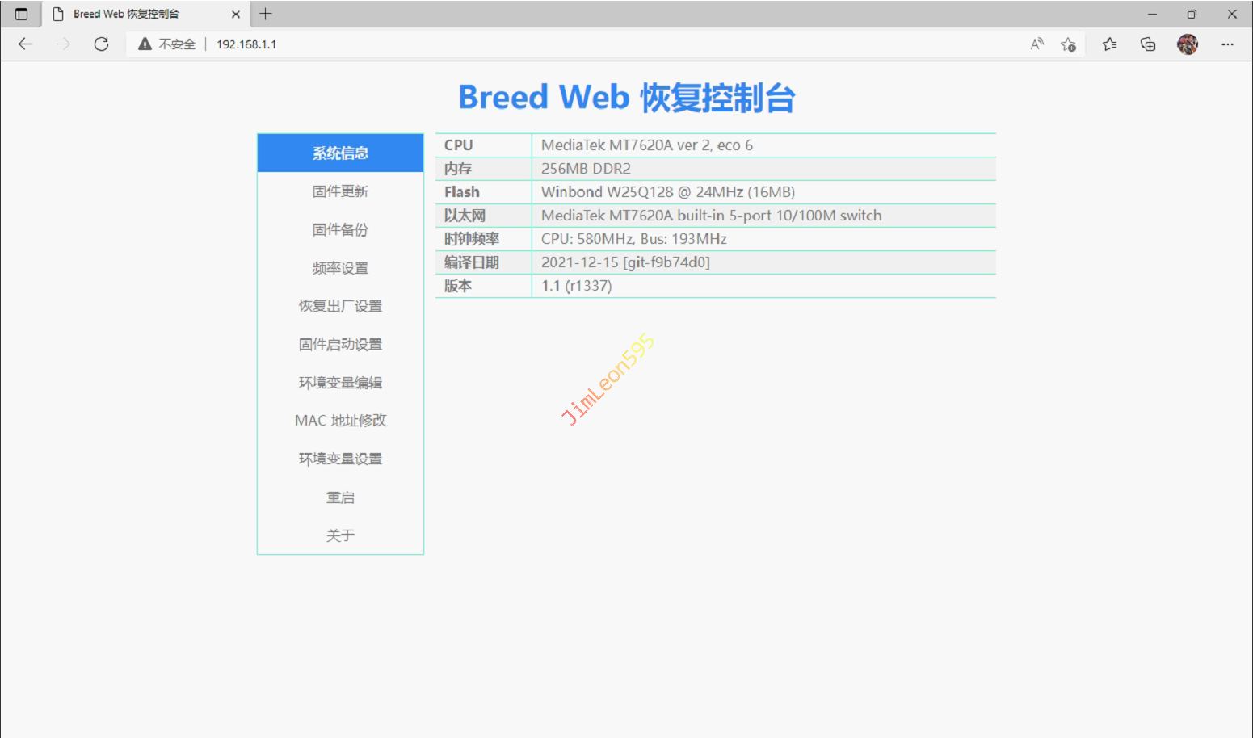Image resolution: width=1253 pixels, height=738 pixels.
Task: Close the Breed Web tab
Action: 236,14
